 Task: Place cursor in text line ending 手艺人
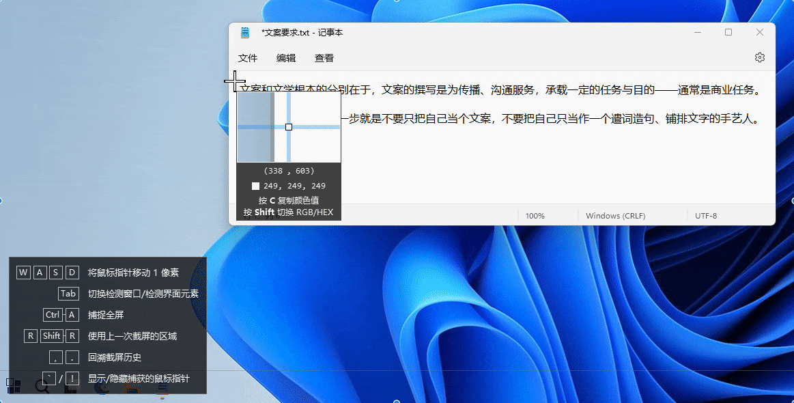(x=546, y=119)
